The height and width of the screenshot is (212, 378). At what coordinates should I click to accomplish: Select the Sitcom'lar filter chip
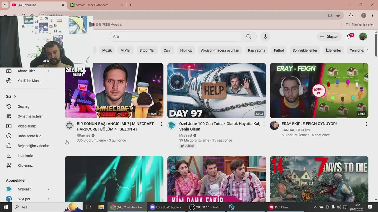click(x=147, y=50)
